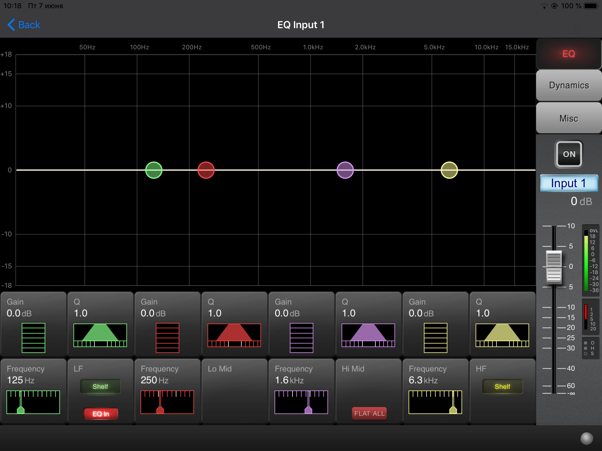Tap the 1.0kHz graph frequency label
The image size is (602, 451).
(x=313, y=47)
